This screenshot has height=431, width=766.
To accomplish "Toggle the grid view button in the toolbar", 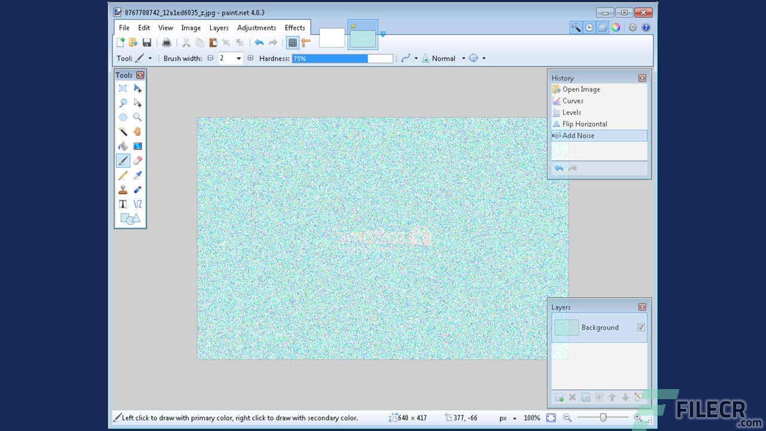I will pyautogui.click(x=293, y=43).
